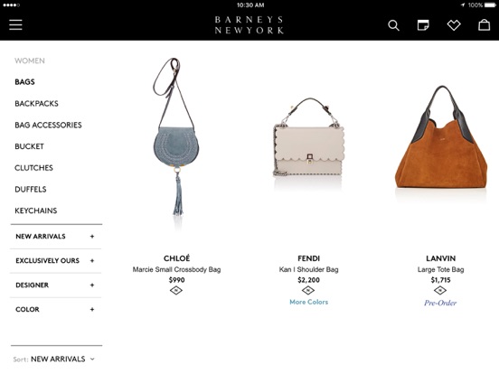Viewport: 499px width, 374px height.
Task: Open the hamburger navigation menu
Action: (x=15, y=24)
